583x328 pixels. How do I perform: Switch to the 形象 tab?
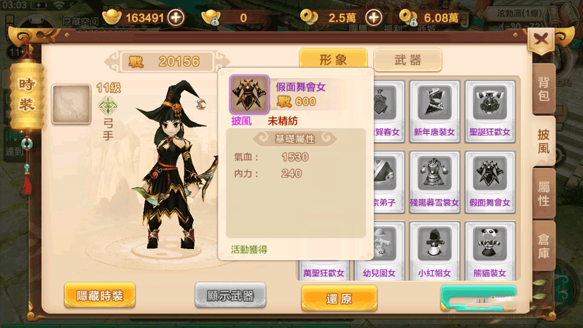pyautogui.click(x=333, y=60)
